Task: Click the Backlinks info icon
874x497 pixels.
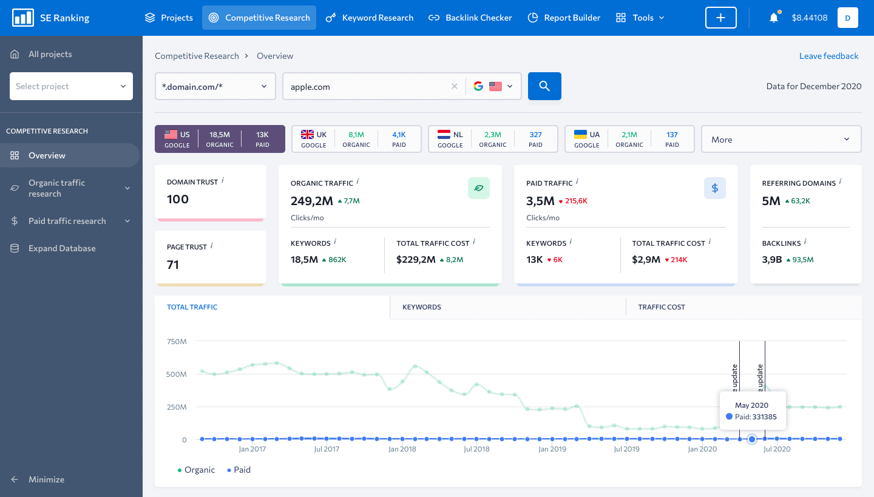Action: pos(805,242)
